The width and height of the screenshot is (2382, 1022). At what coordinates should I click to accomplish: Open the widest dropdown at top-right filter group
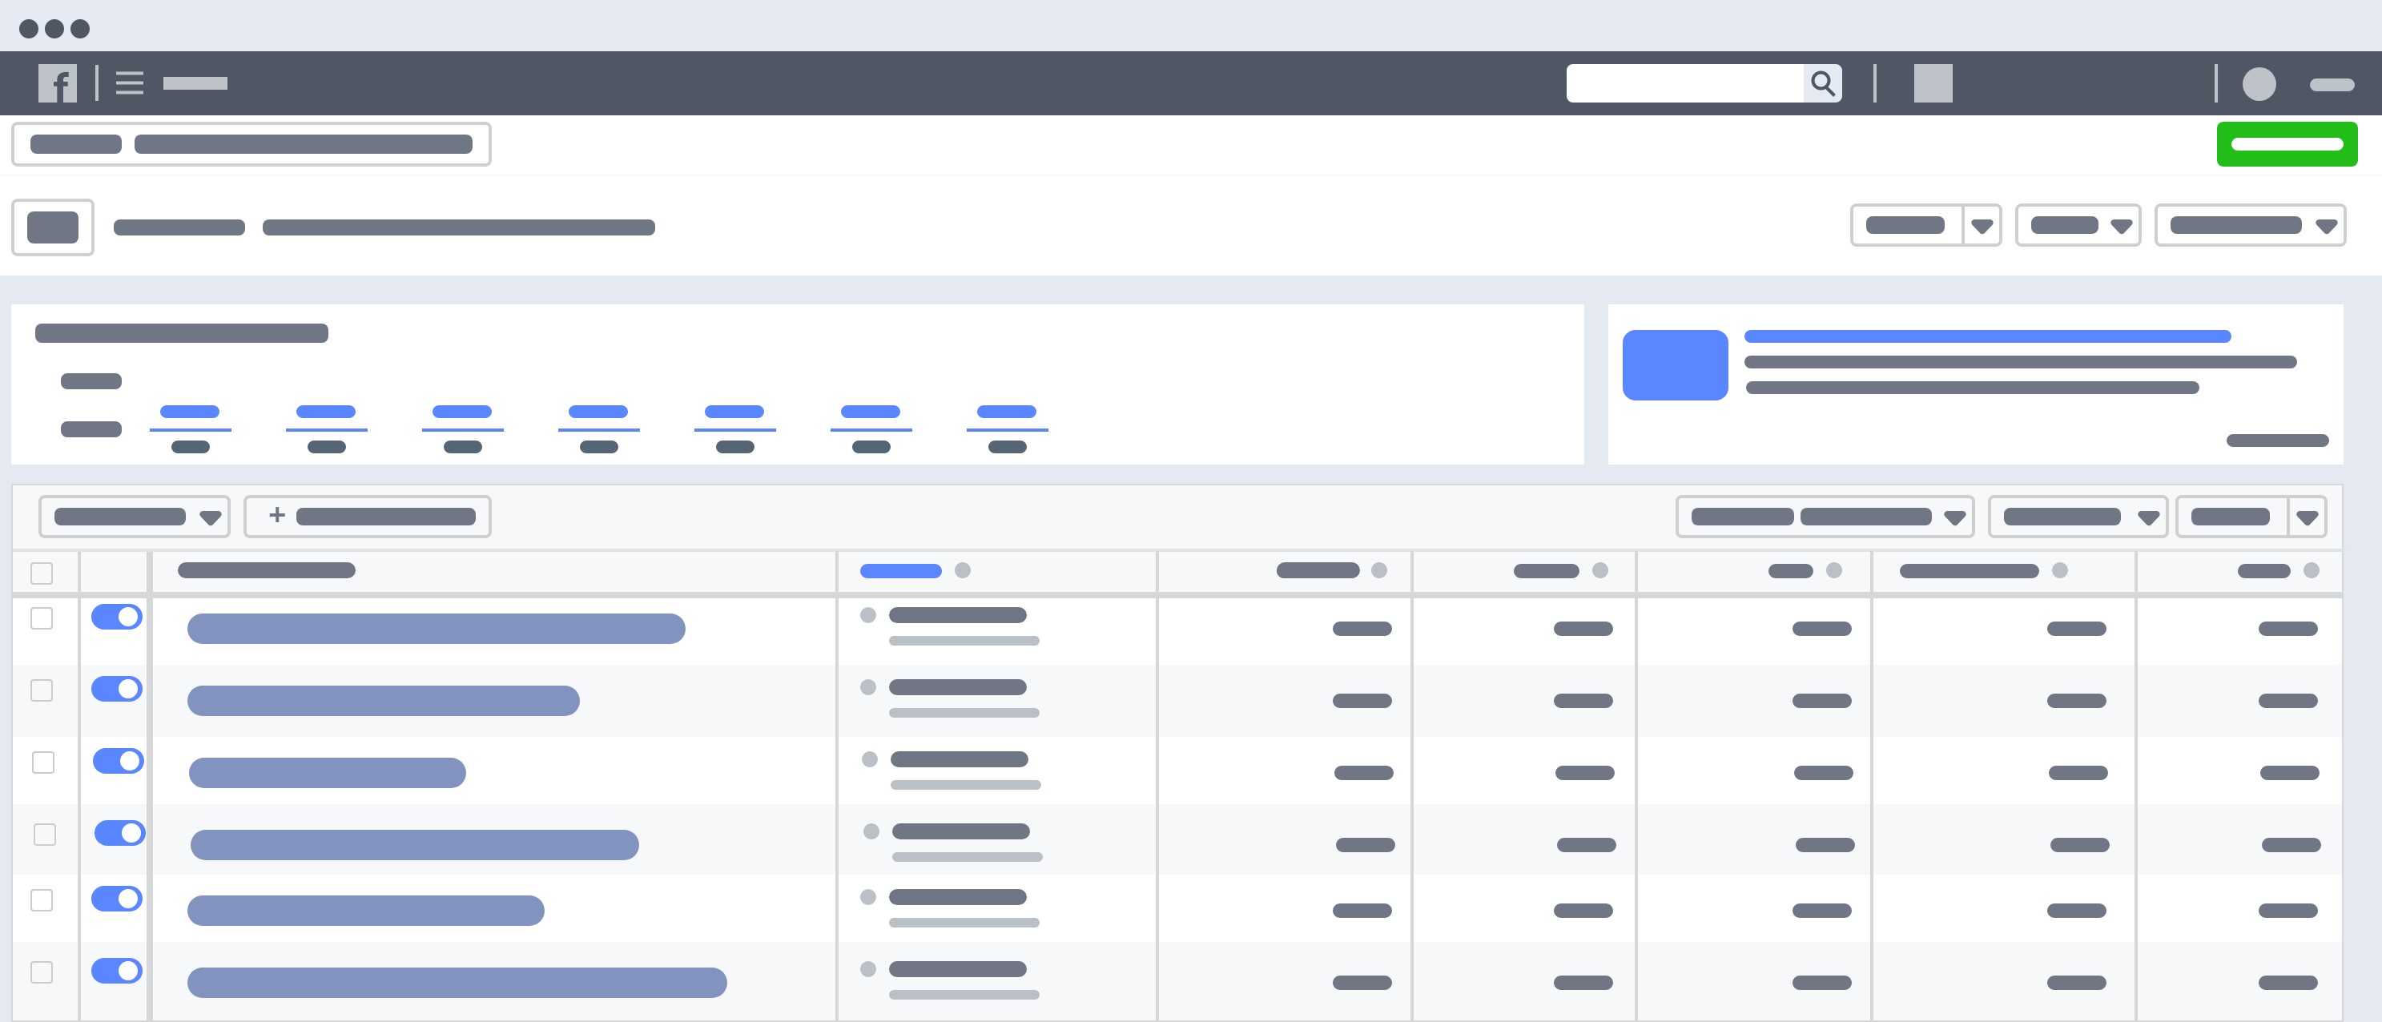pos(2250,226)
